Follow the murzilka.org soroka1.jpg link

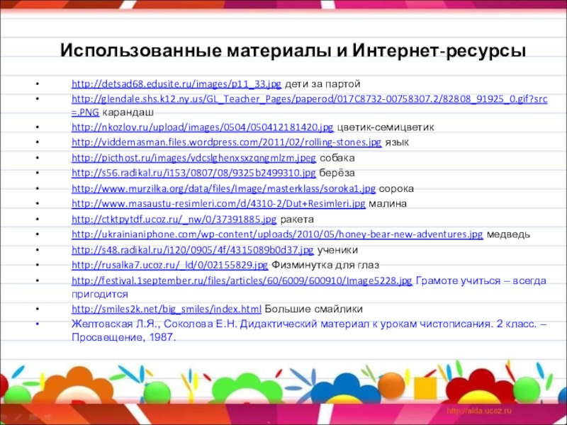[x=223, y=188]
